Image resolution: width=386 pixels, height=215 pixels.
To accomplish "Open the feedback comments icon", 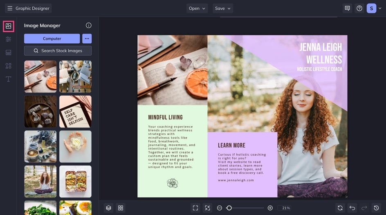I will pos(347,8).
